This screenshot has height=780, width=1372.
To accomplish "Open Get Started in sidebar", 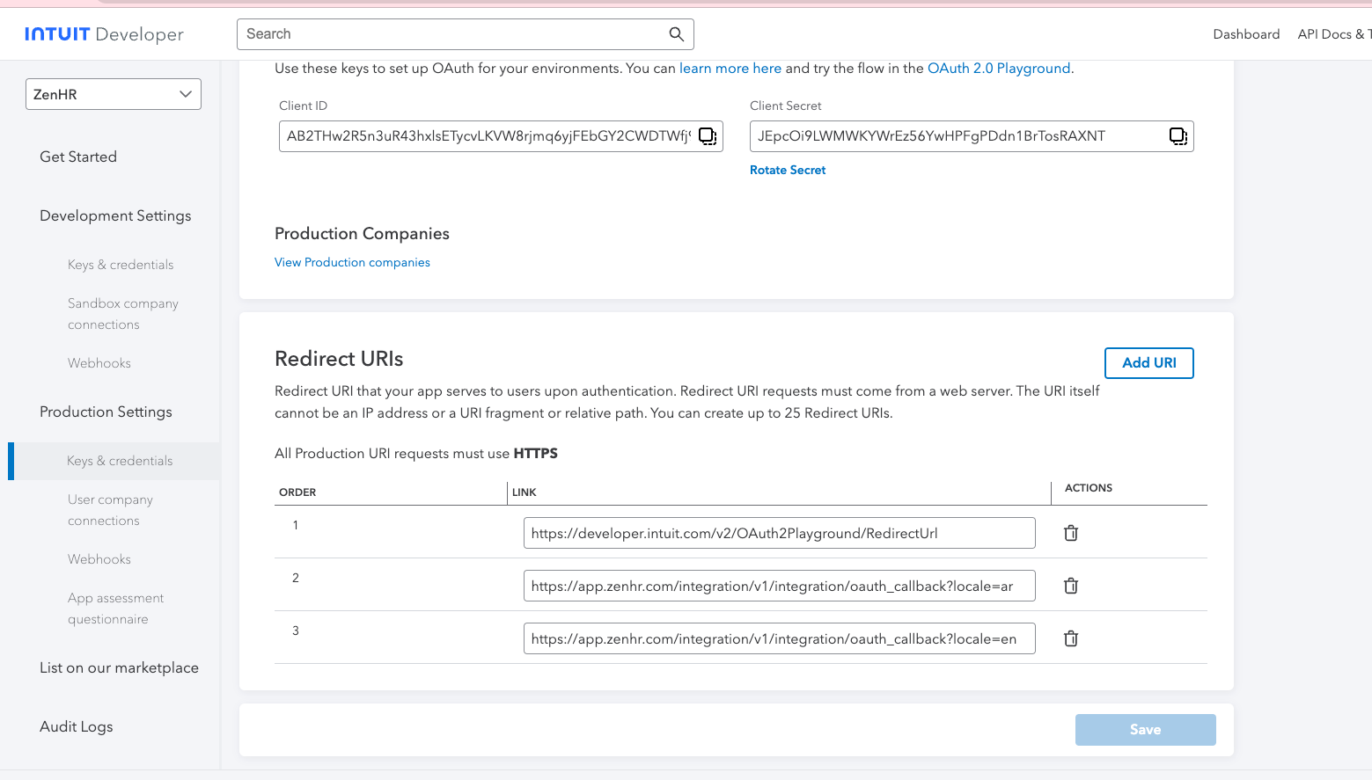I will (78, 157).
